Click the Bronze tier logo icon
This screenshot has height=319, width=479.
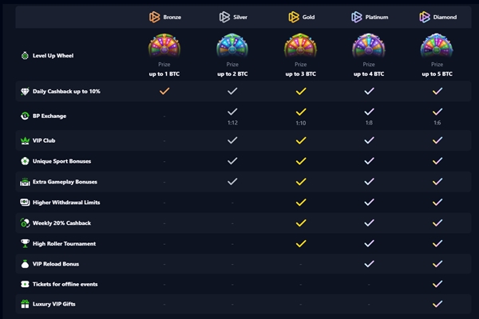tap(155, 17)
